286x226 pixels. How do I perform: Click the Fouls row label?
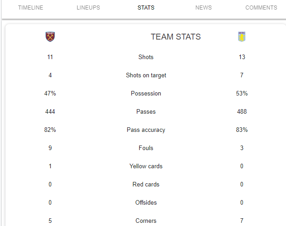tap(146, 148)
